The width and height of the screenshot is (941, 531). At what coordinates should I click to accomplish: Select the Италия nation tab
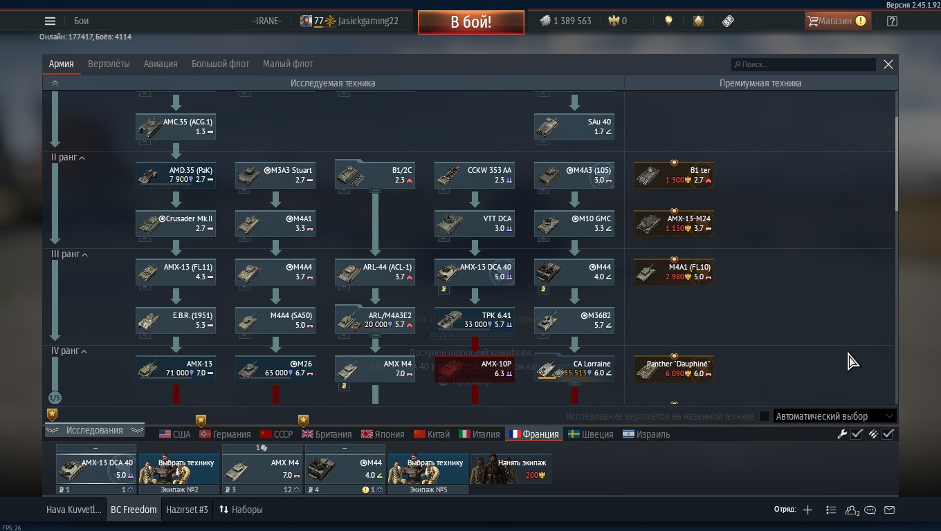(x=479, y=434)
